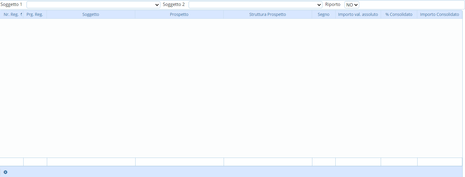This screenshot has height=177, width=465.
Task: Select footer cell under Importo Consolidato
Action: point(440,162)
